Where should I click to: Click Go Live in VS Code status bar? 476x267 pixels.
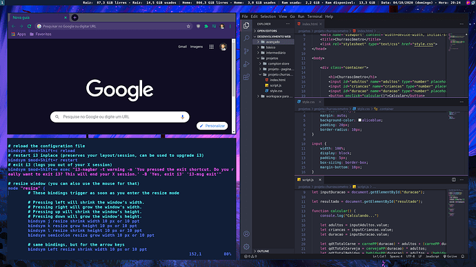coord(450,257)
